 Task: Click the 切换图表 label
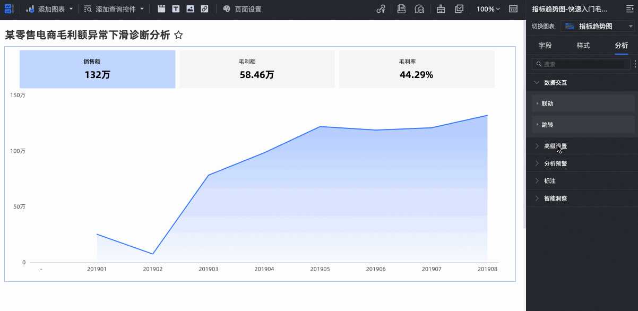click(x=543, y=26)
